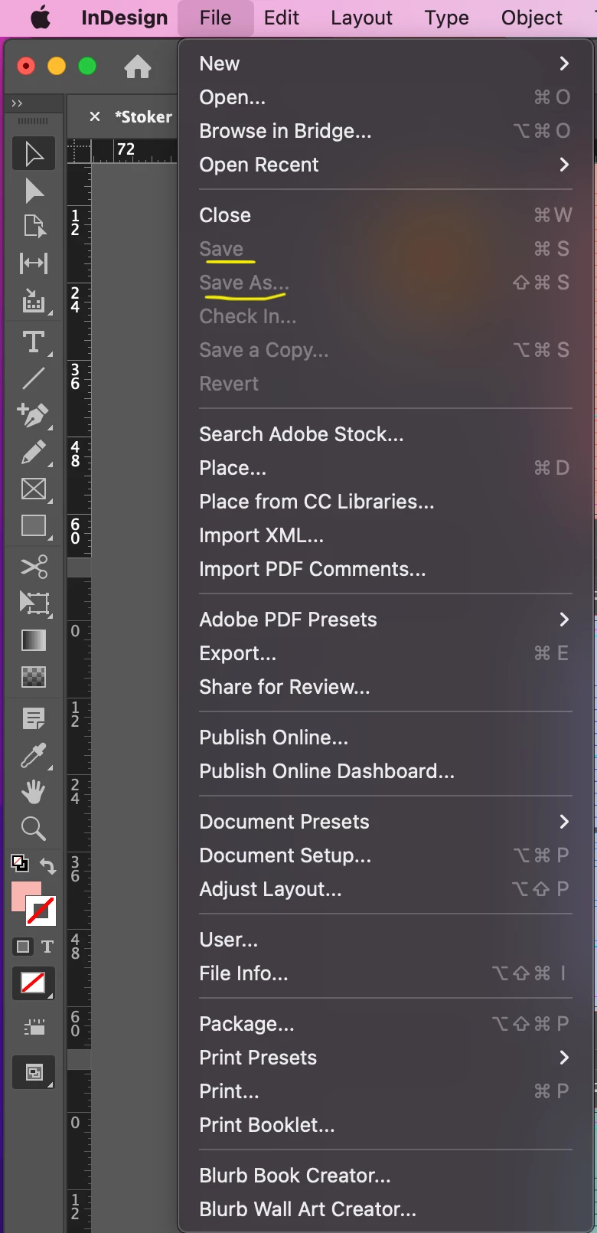Select the Note tool
The height and width of the screenshot is (1233, 597).
(x=34, y=718)
